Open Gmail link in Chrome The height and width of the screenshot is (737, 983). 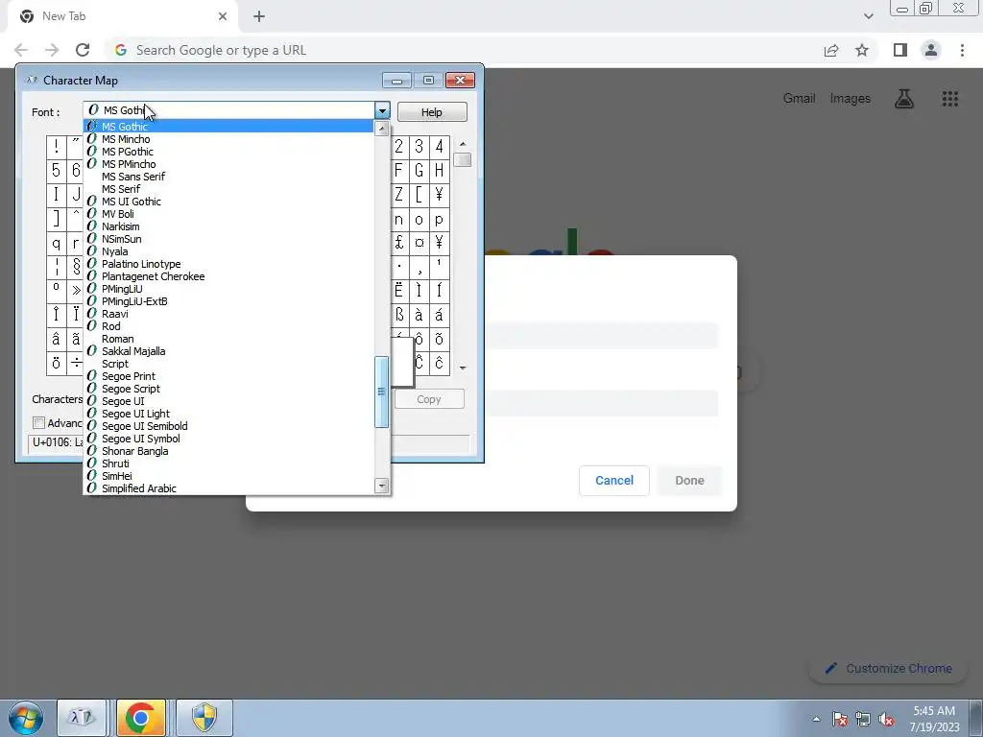pos(799,99)
